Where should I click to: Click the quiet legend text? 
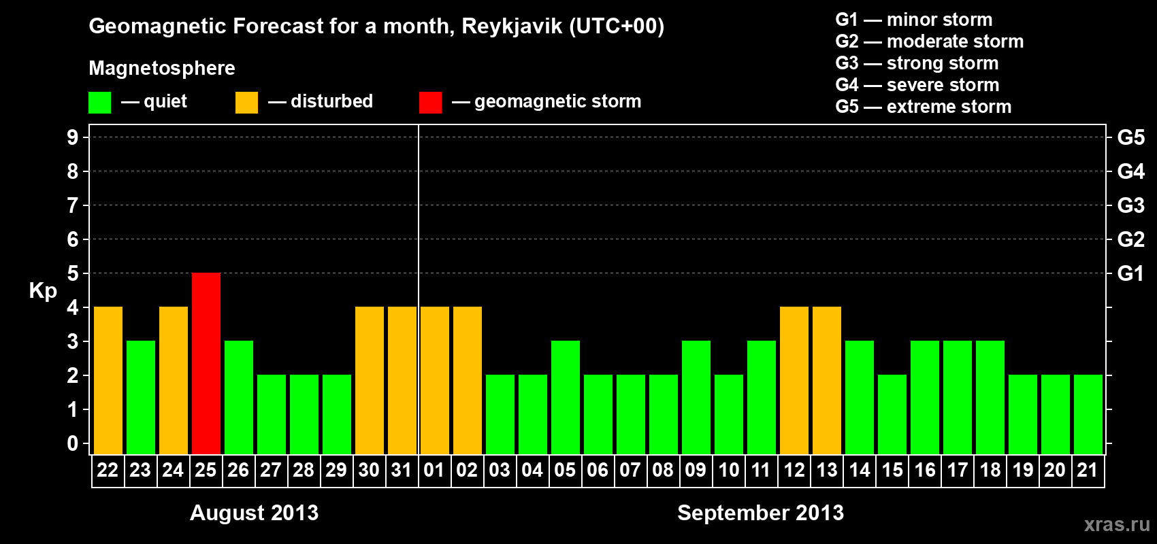click(x=165, y=101)
